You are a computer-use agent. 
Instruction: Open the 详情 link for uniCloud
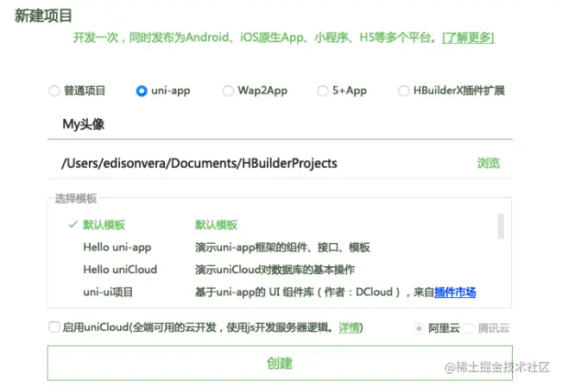349,327
